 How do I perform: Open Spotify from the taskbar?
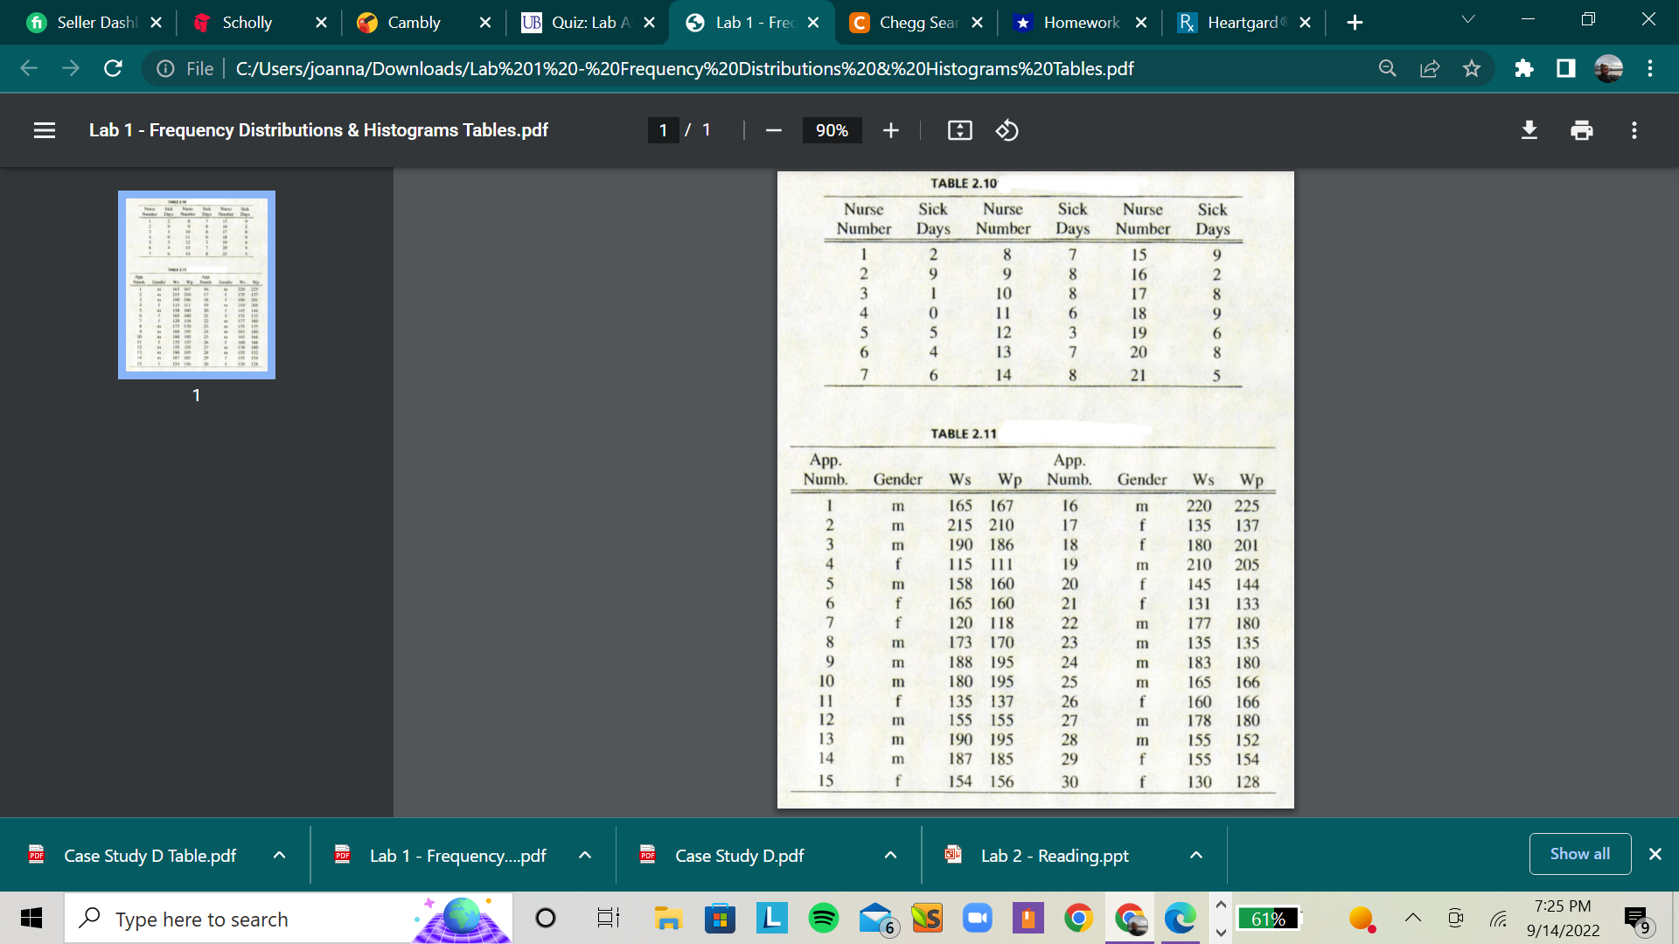[x=822, y=919]
